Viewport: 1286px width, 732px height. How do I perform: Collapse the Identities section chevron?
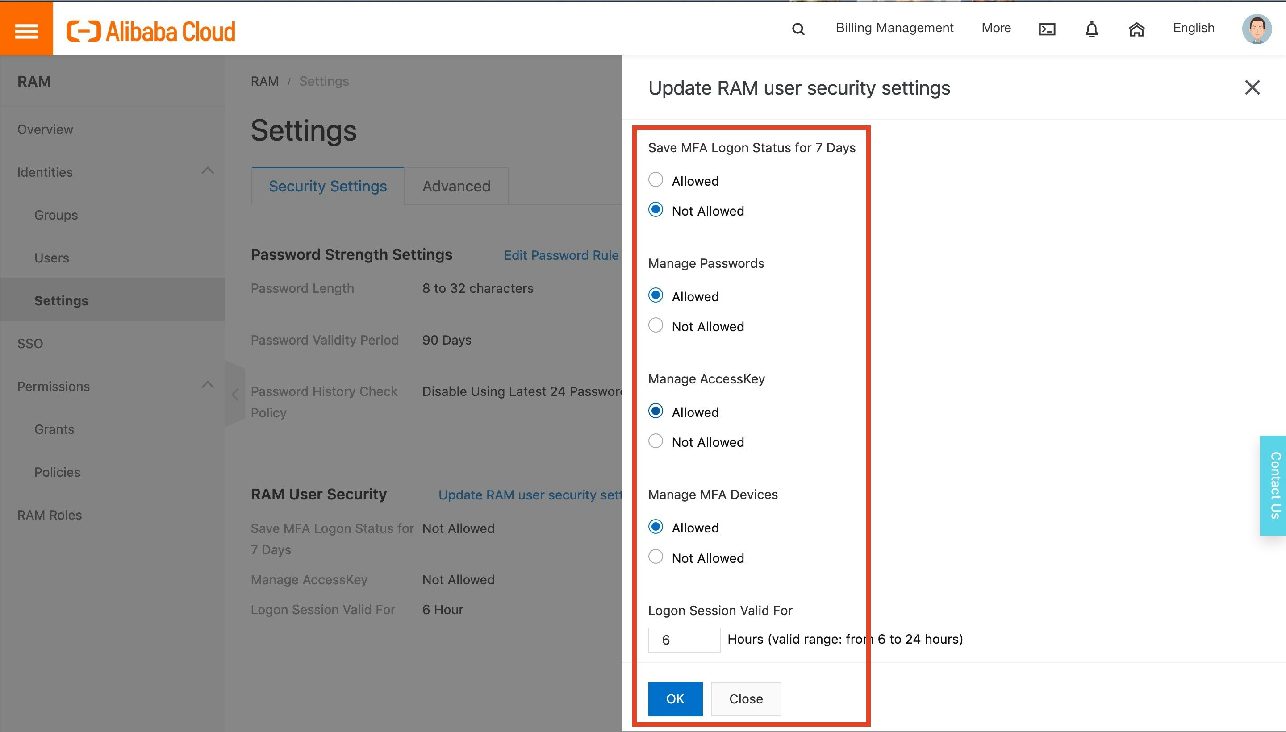(x=207, y=171)
